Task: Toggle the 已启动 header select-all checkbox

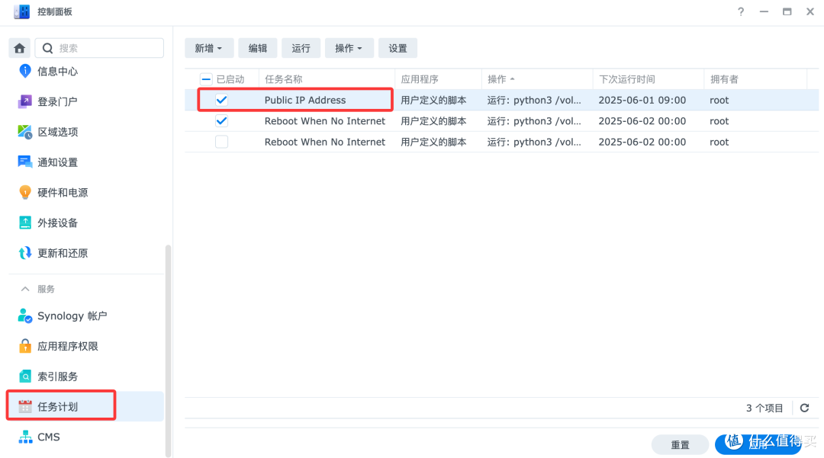Action: [206, 79]
